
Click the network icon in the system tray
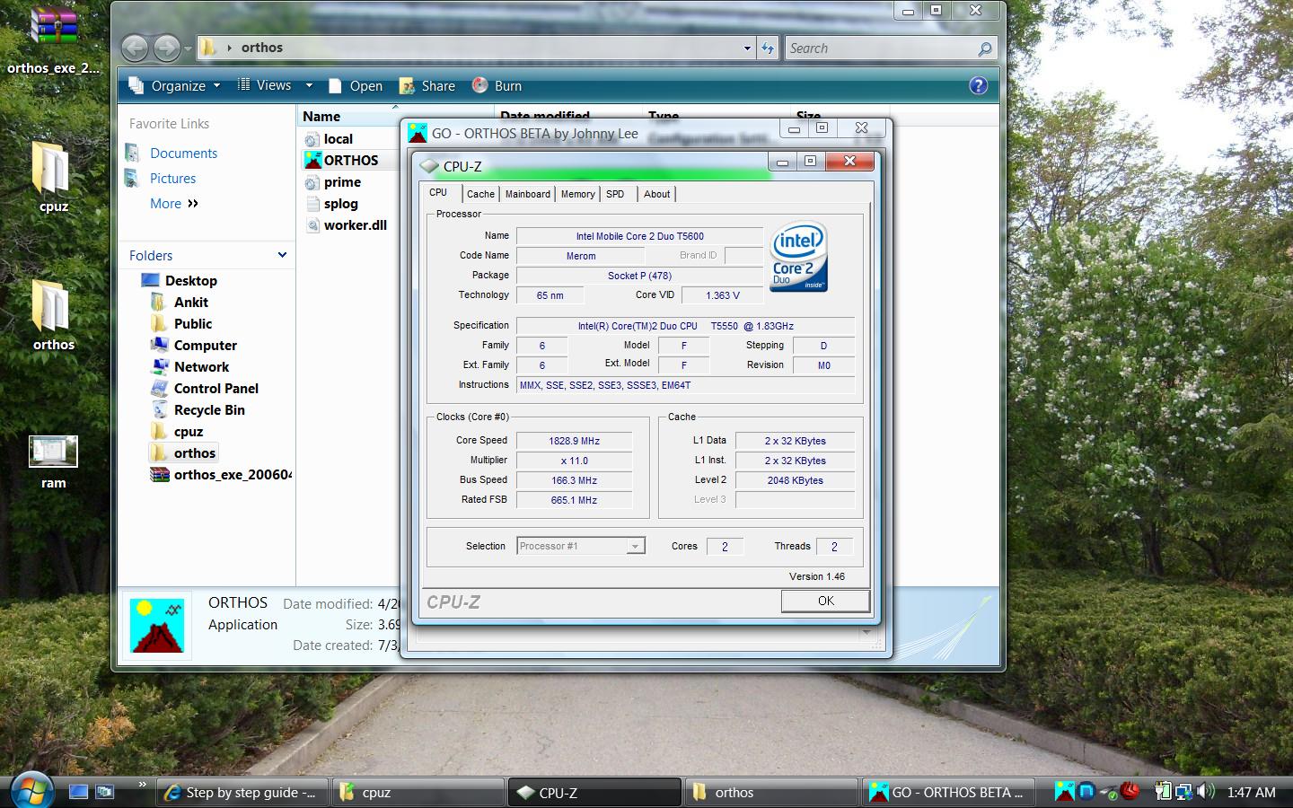click(1184, 792)
